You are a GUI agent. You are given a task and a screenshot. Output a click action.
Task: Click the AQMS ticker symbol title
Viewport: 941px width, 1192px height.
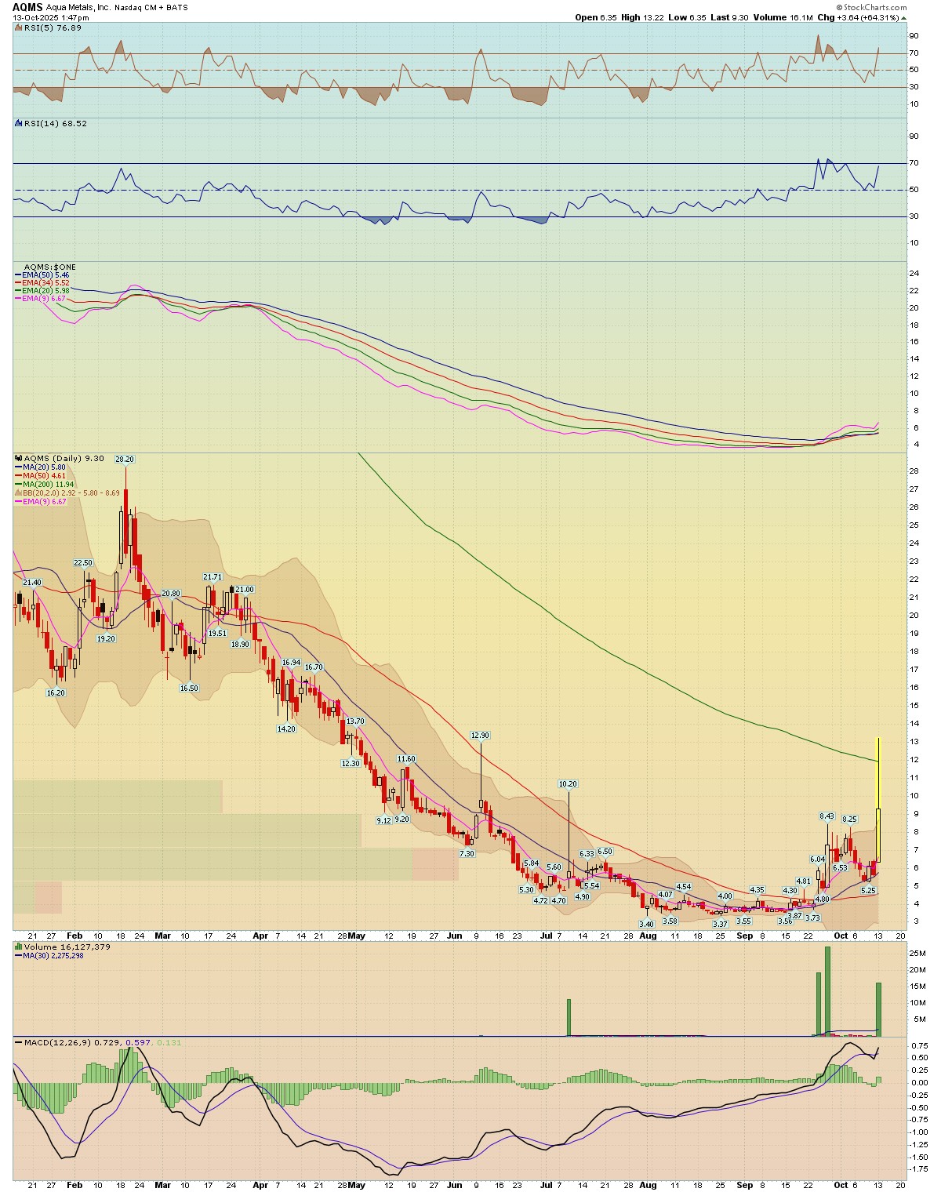pos(27,7)
